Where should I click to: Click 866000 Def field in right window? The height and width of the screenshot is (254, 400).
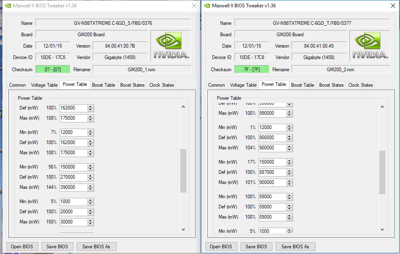point(272,138)
